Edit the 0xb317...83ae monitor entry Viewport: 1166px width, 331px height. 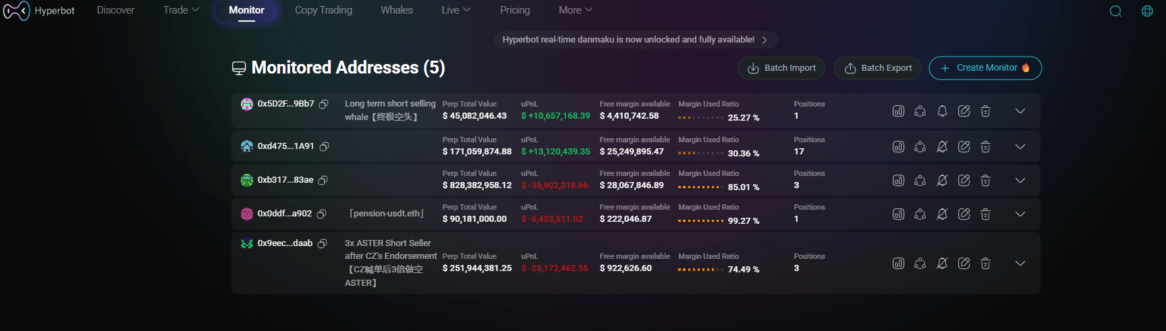click(x=964, y=181)
